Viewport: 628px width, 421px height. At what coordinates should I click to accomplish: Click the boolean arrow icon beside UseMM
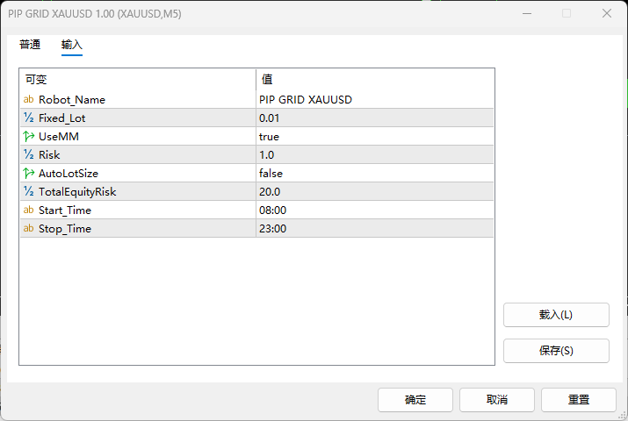point(29,137)
